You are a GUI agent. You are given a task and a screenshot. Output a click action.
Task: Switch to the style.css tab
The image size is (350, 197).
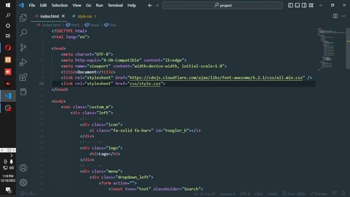point(84,16)
